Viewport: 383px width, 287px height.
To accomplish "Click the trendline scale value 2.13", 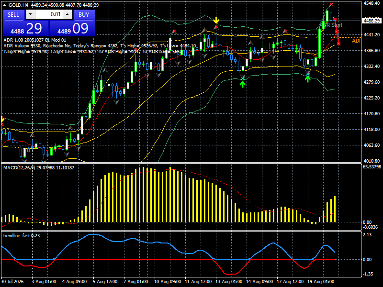I will [x=367, y=234].
